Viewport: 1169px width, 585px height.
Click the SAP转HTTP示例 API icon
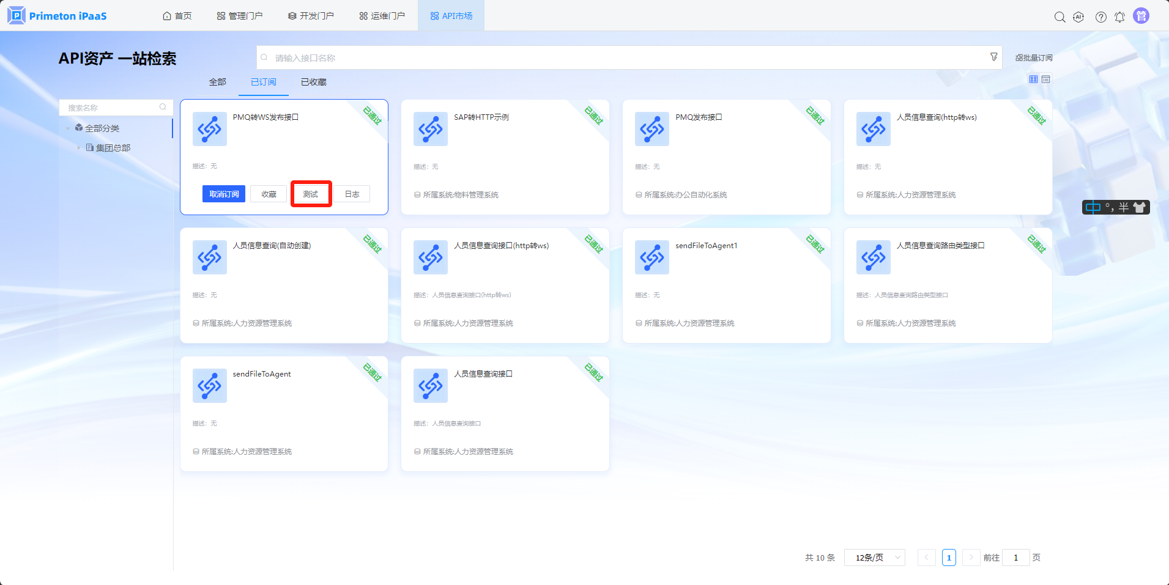pyautogui.click(x=431, y=129)
